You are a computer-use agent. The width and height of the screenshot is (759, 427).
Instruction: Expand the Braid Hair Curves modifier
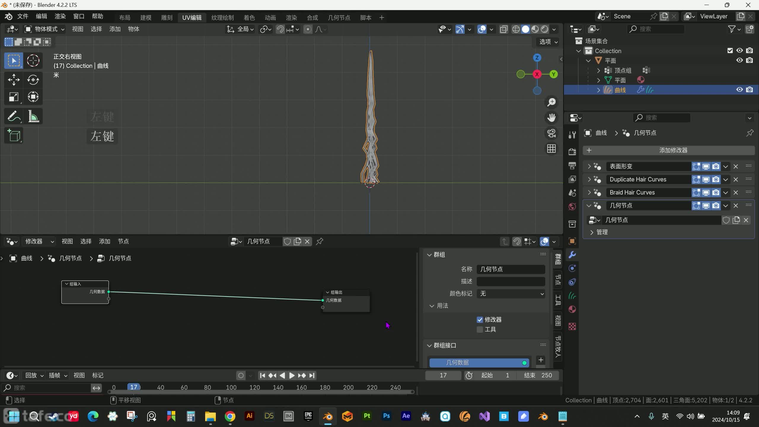[589, 192]
